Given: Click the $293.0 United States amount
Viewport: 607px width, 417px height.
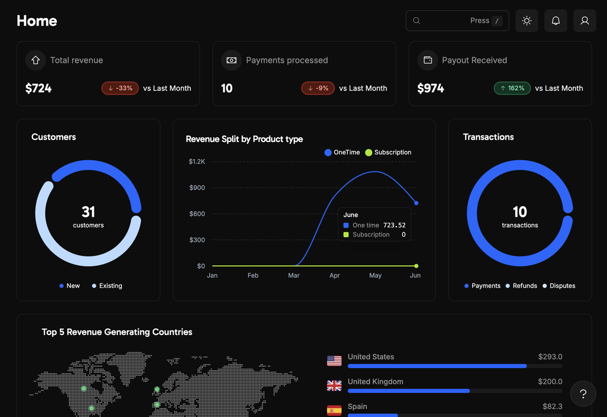Looking at the screenshot, I should click(550, 357).
